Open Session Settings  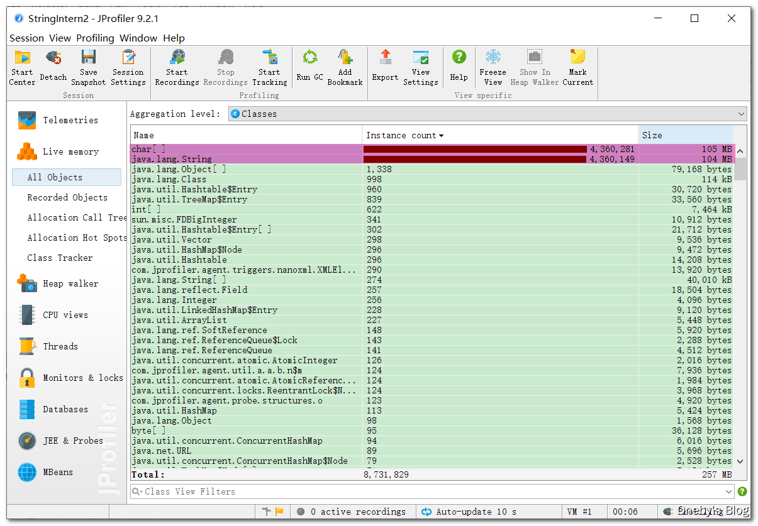click(128, 68)
